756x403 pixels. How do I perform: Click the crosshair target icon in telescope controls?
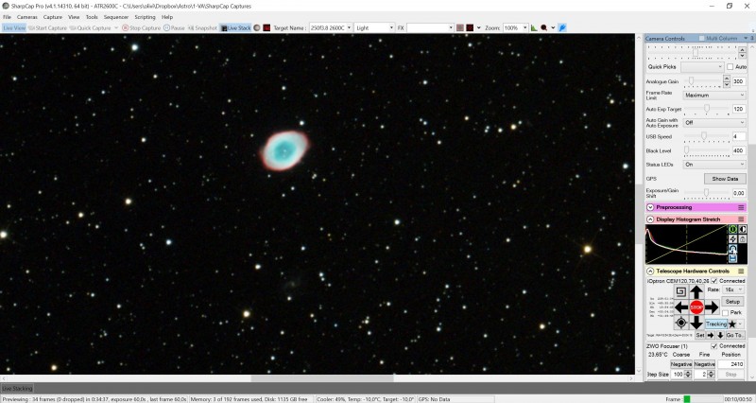pyautogui.click(x=680, y=323)
